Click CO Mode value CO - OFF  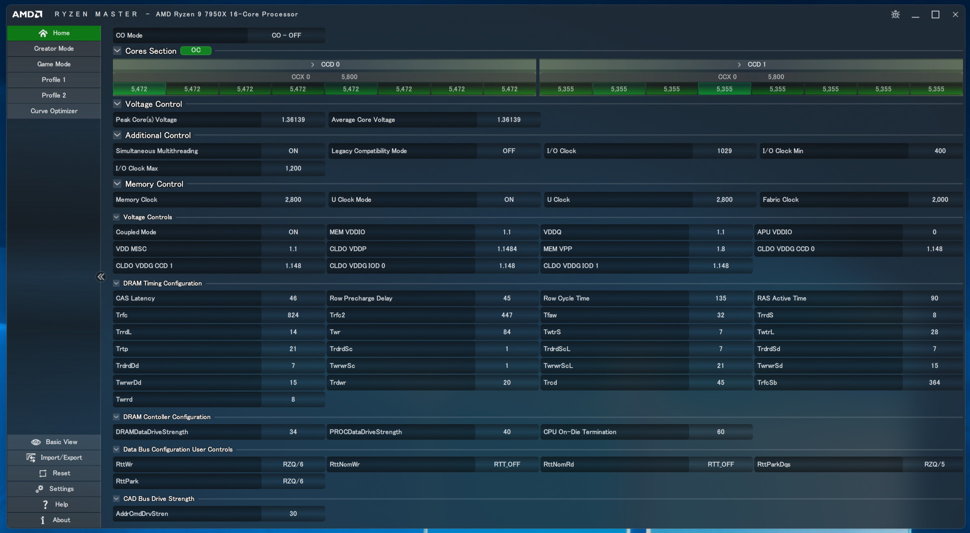(286, 35)
